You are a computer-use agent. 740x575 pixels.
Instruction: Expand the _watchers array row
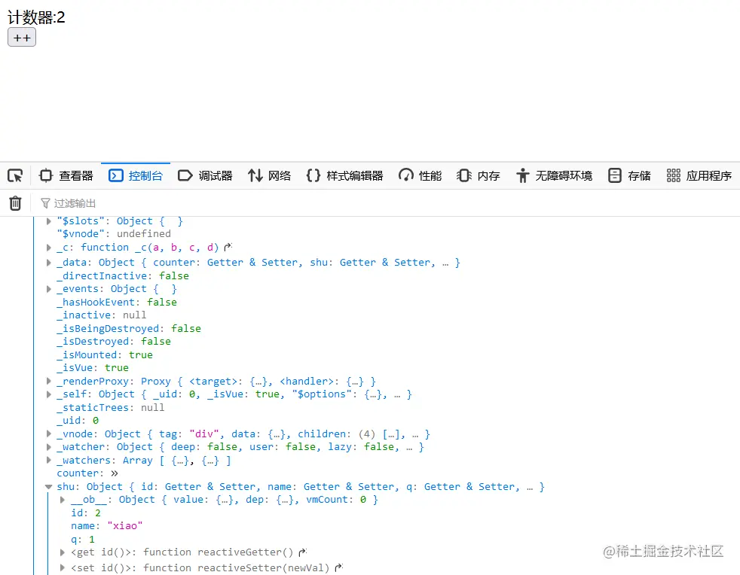point(49,460)
